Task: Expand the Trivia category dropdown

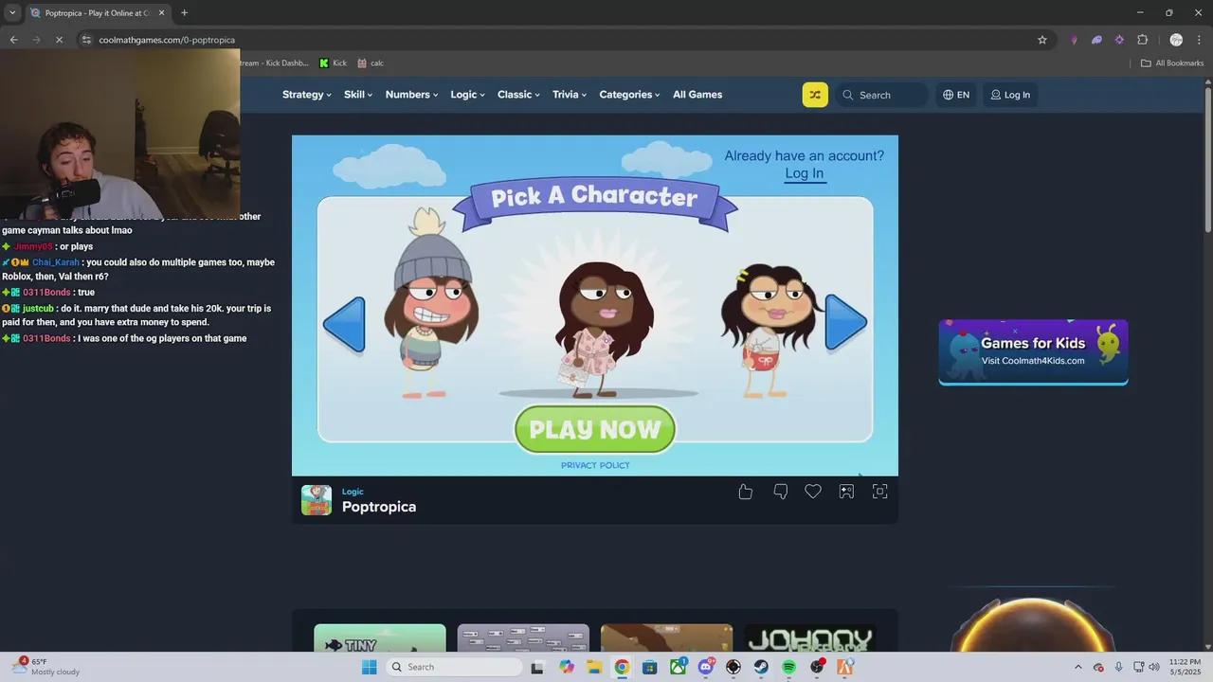Action: coord(570,95)
